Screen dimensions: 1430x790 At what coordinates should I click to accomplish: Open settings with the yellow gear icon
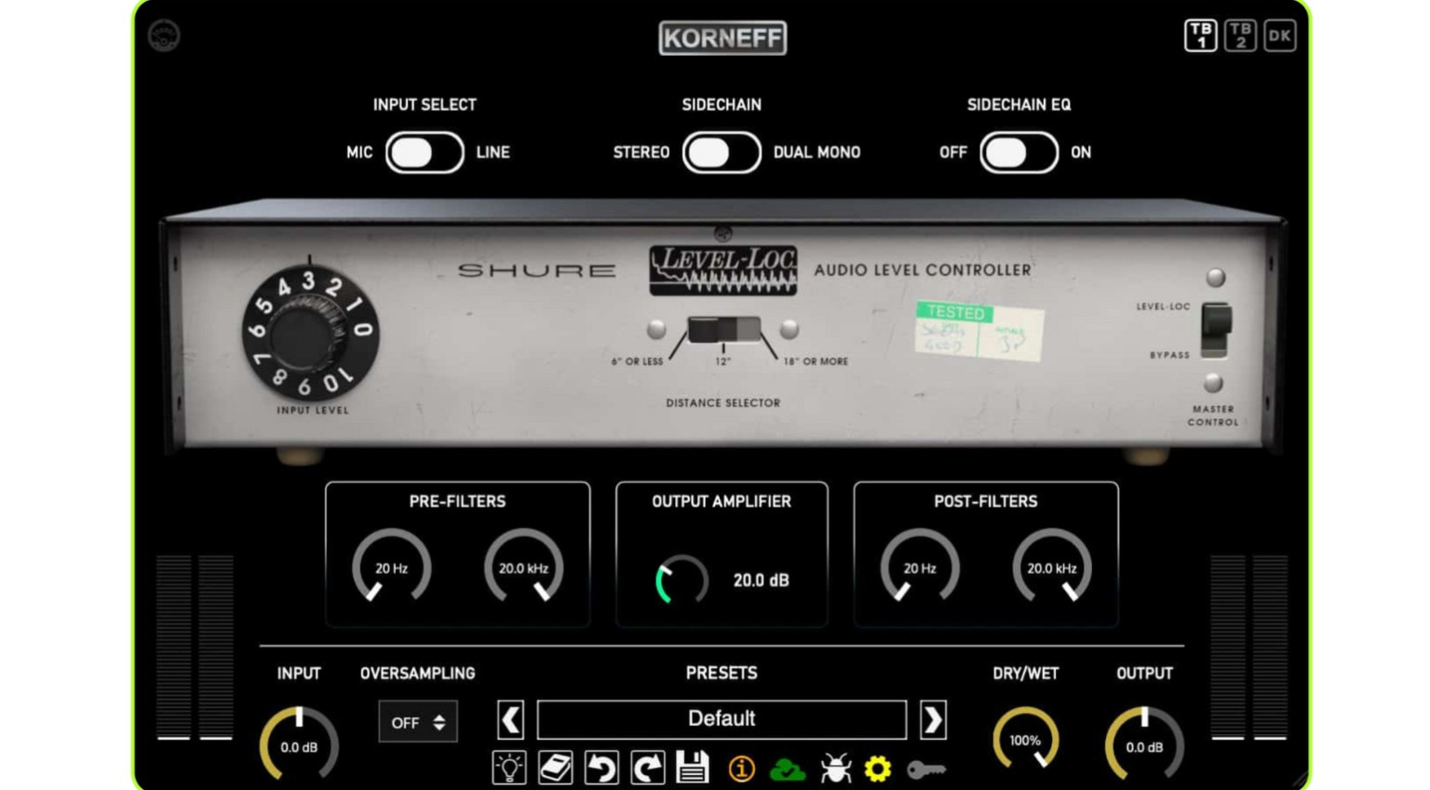(x=876, y=770)
